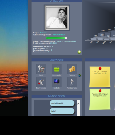Select the 'non je lai pas fait' message bubble
115x135 pixels.
point(62,103)
